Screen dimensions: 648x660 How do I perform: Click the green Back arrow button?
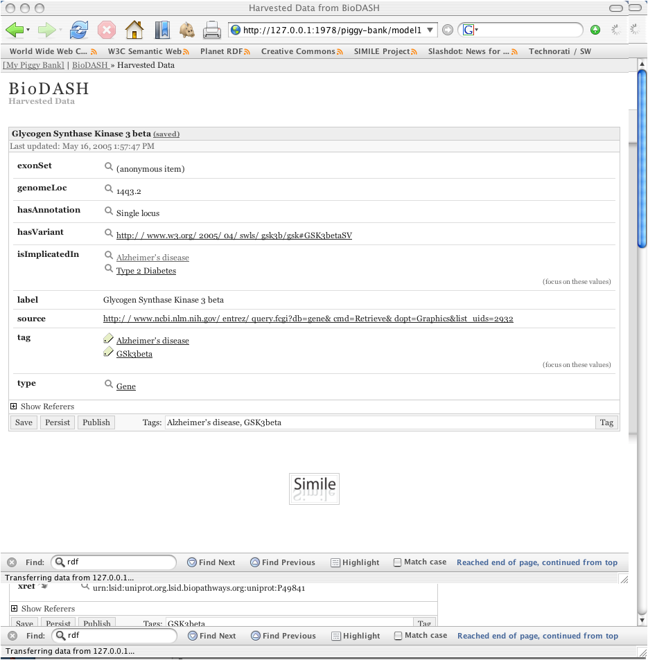click(x=15, y=30)
